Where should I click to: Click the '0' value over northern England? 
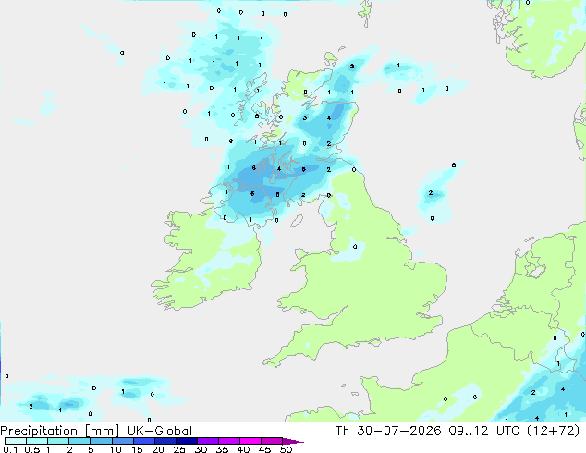355,246
